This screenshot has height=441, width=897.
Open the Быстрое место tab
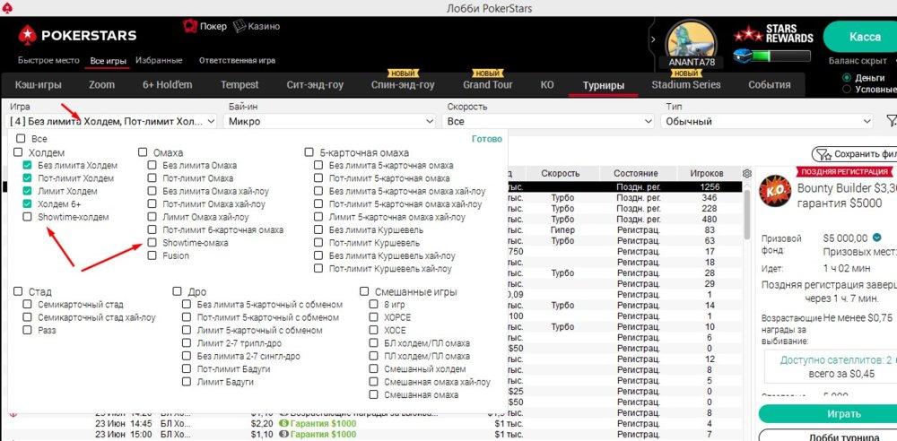coord(48,60)
